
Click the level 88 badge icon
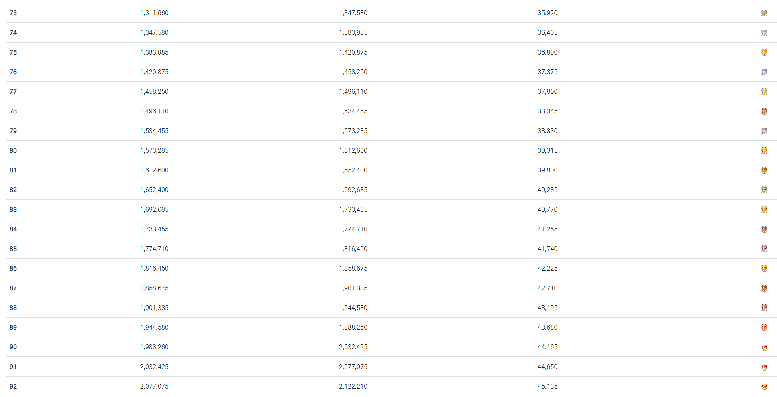(764, 308)
